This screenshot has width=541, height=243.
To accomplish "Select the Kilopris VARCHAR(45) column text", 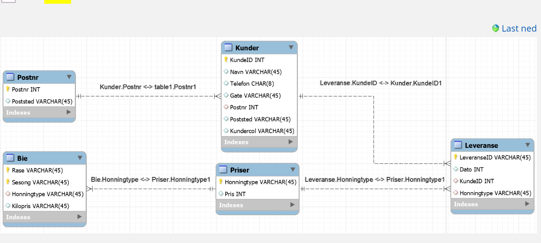I will 41,206.
